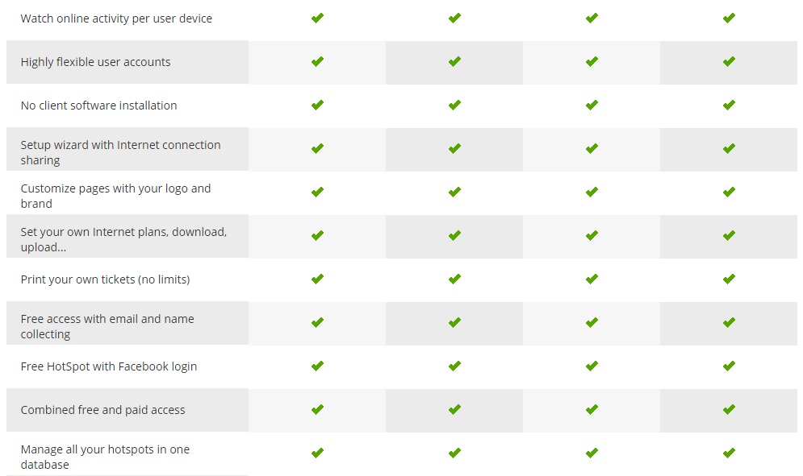
Task: Click second column checkmark for No client software installation
Action: [x=454, y=105]
